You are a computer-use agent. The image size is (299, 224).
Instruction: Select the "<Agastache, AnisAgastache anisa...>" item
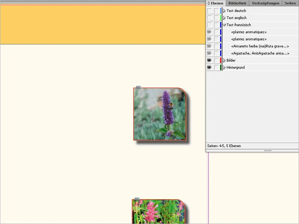[260, 53]
